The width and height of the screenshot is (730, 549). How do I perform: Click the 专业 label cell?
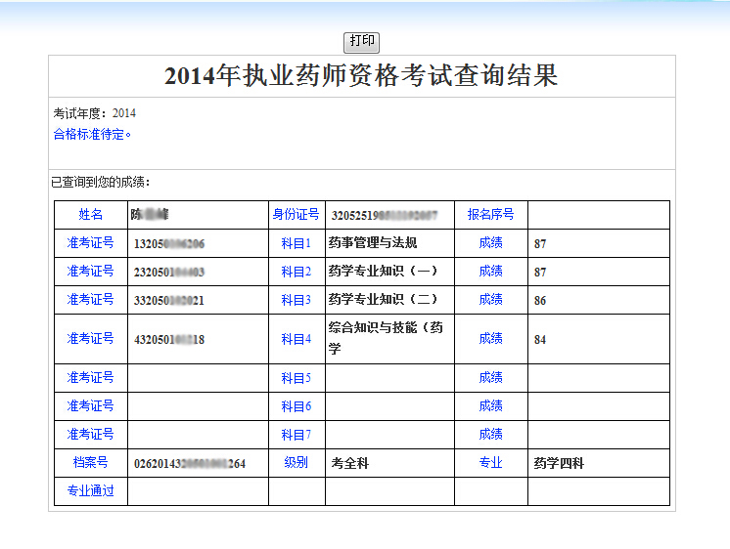pos(490,462)
